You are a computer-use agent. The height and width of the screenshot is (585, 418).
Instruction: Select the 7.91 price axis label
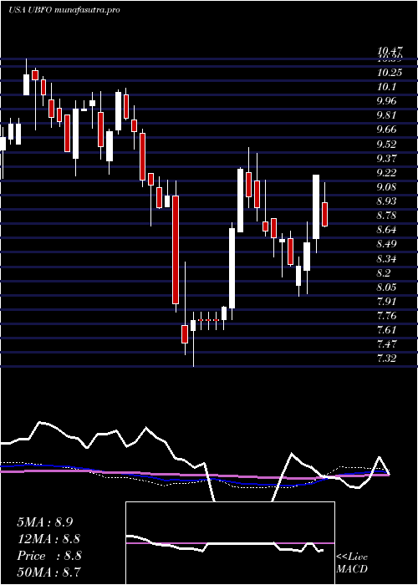[x=388, y=302]
